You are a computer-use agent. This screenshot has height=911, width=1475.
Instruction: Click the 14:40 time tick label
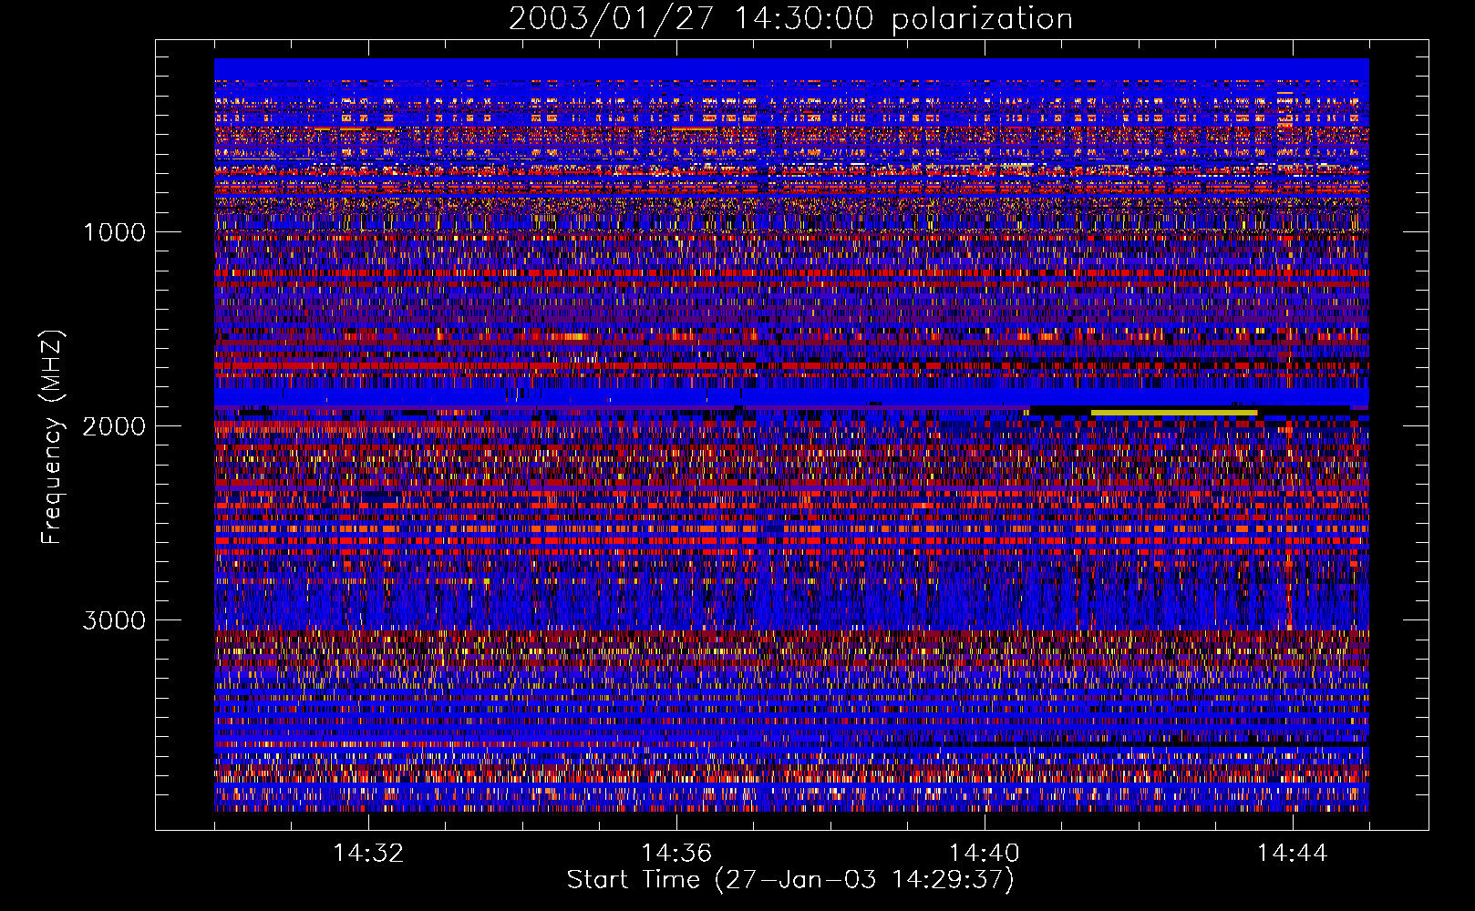(x=985, y=854)
